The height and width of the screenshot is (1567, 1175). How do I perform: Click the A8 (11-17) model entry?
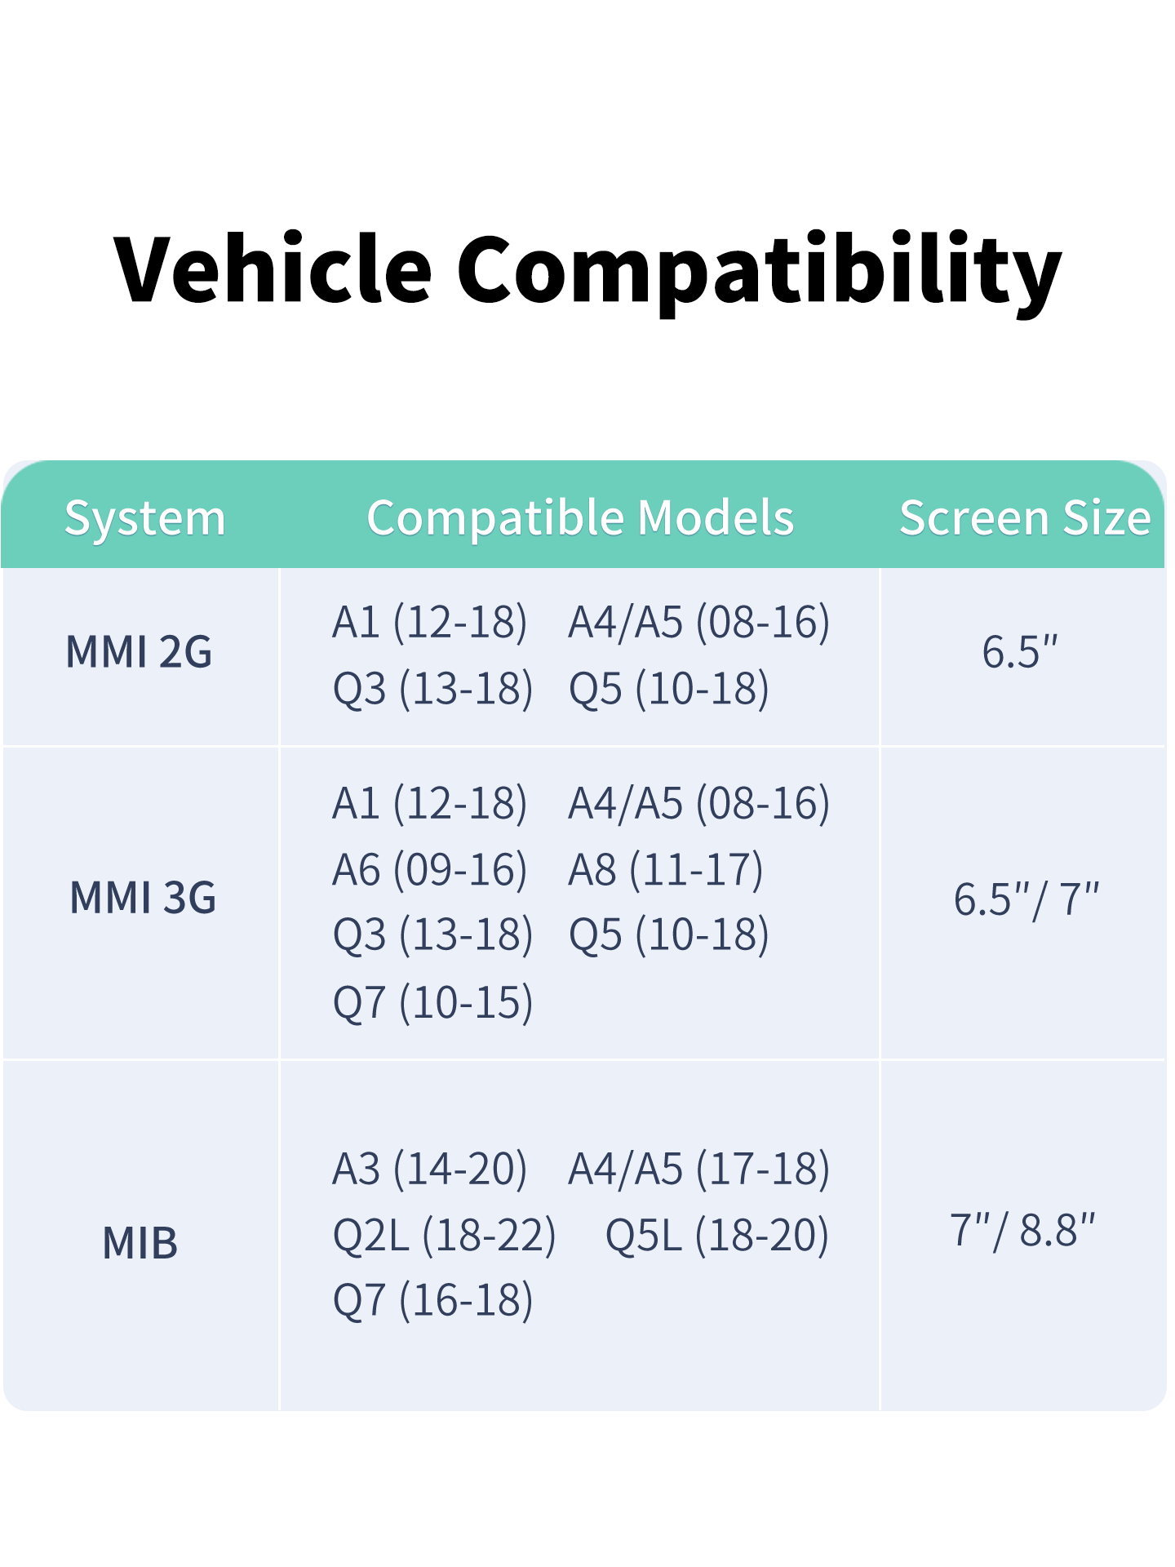666,870
